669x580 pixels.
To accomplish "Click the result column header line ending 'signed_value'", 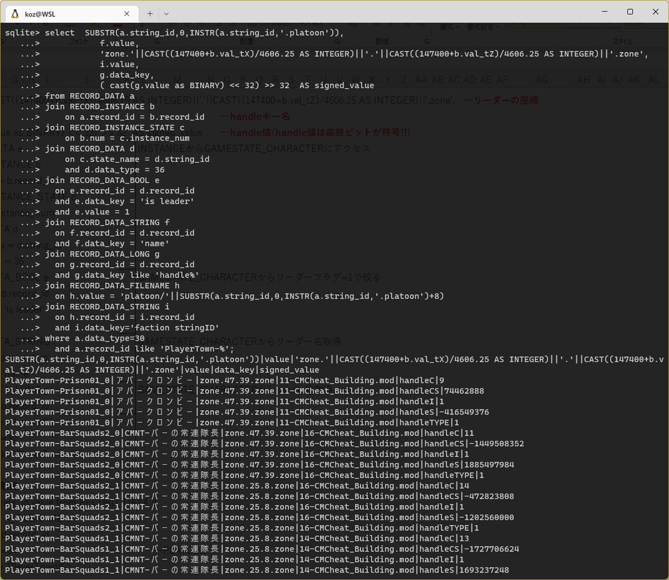I will click(334, 365).
